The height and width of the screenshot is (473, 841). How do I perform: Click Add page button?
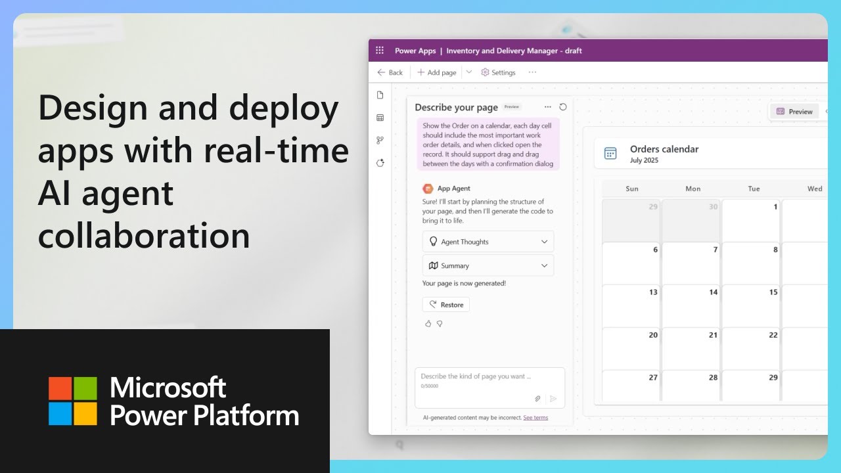[x=436, y=72]
